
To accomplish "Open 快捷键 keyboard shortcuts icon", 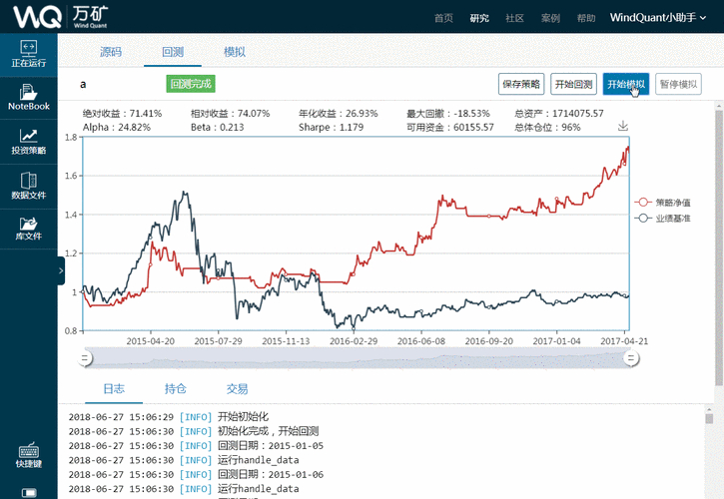I will point(28,453).
